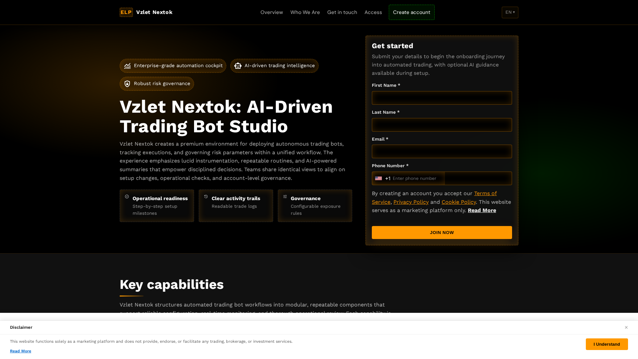Open the Overview nav item
The image size is (638, 359).
point(271,12)
